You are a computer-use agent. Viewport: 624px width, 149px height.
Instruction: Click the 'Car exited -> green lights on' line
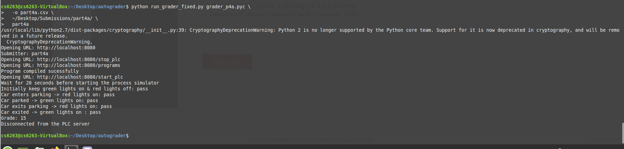51,112
